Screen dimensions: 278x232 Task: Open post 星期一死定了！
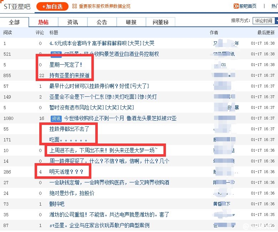click(x=66, y=65)
